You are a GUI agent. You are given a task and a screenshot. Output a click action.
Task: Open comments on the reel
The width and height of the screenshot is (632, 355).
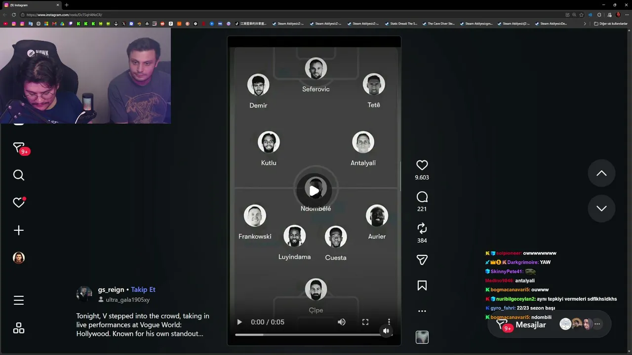click(422, 197)
